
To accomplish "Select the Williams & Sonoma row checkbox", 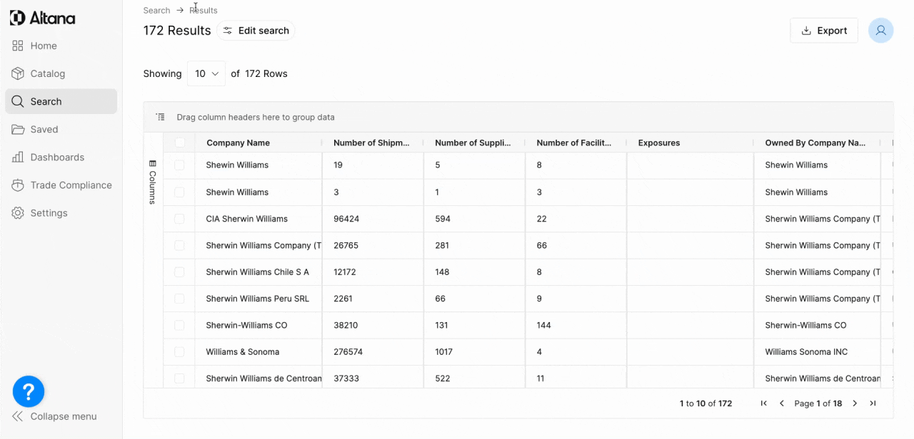I will [x=179, y=352].
